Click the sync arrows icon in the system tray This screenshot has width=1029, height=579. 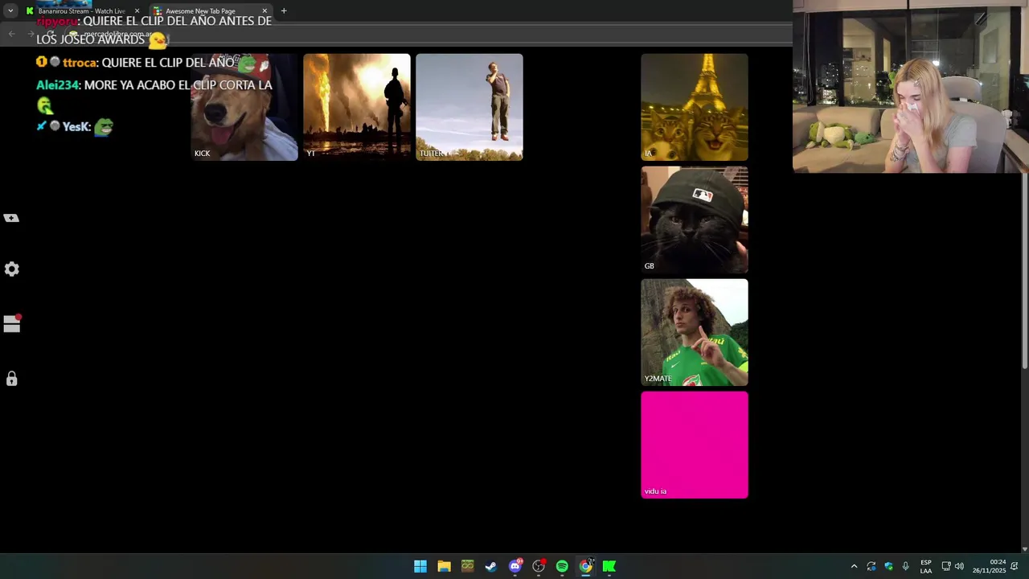coord(871,566)
